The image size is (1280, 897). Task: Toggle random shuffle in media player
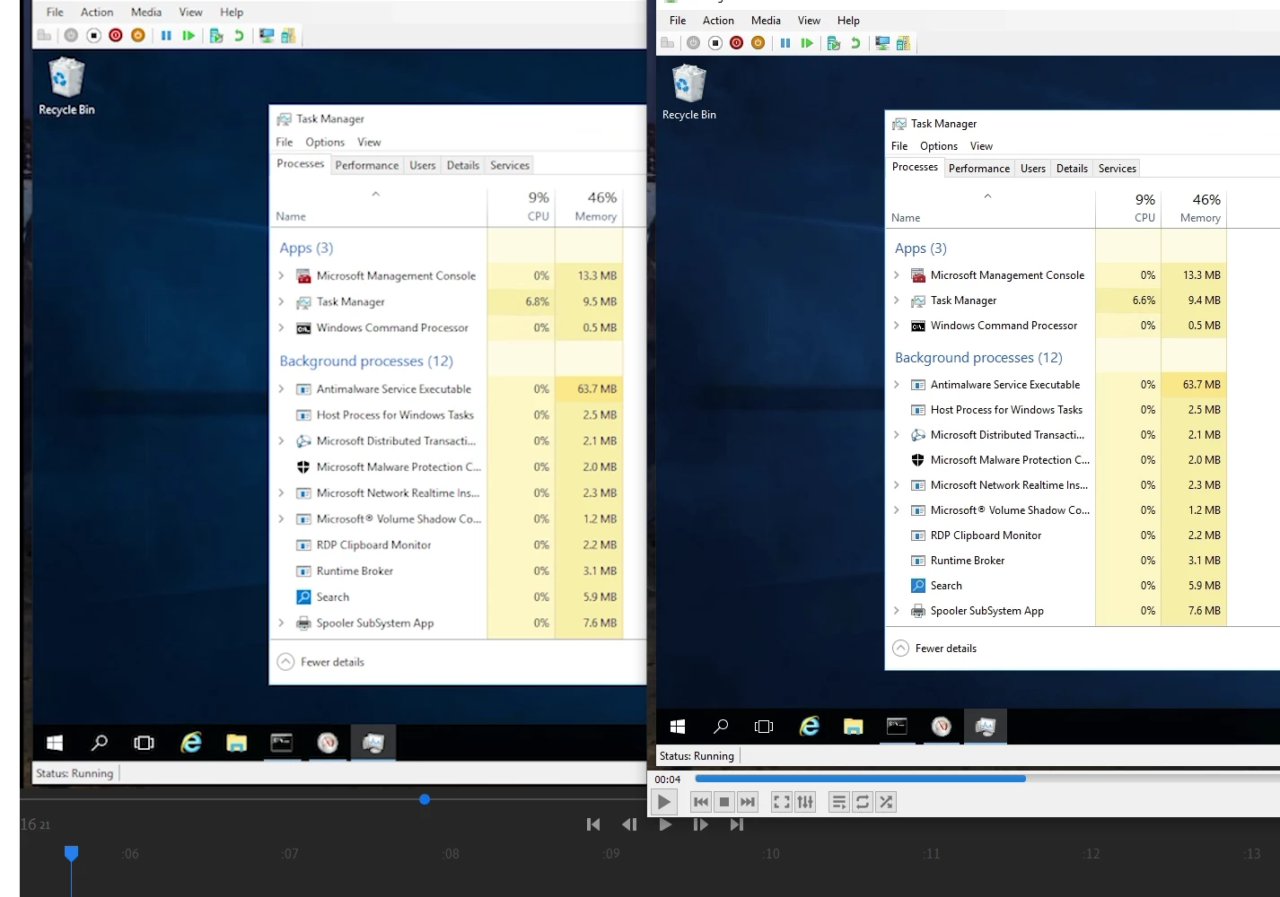click(x=886, y=802)
